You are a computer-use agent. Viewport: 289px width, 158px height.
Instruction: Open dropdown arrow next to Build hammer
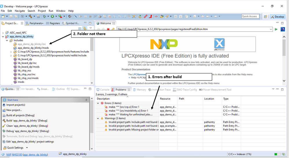34,16
